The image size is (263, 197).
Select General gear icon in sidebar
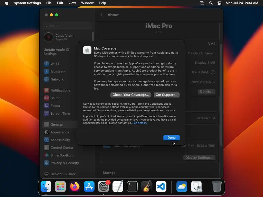(46, 124)
